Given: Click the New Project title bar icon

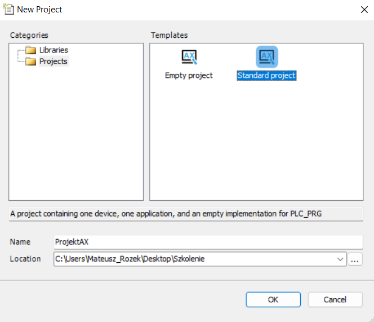Looking at the screenshot, I should tap(8, 9).
